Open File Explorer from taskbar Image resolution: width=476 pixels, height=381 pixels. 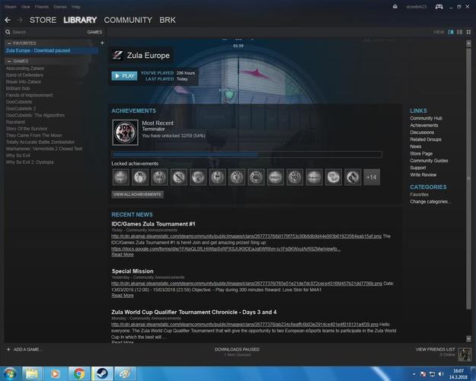point(31,373)
